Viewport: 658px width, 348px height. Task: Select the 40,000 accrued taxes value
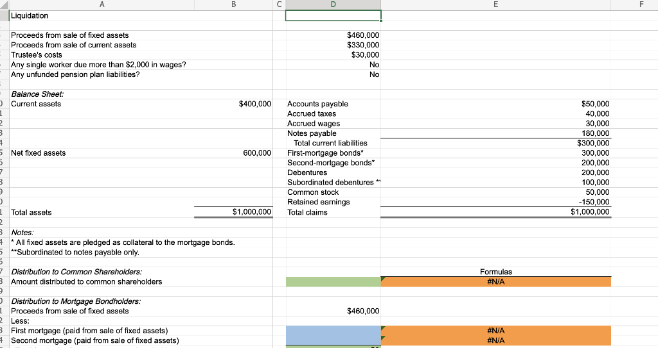click(598, 113)
